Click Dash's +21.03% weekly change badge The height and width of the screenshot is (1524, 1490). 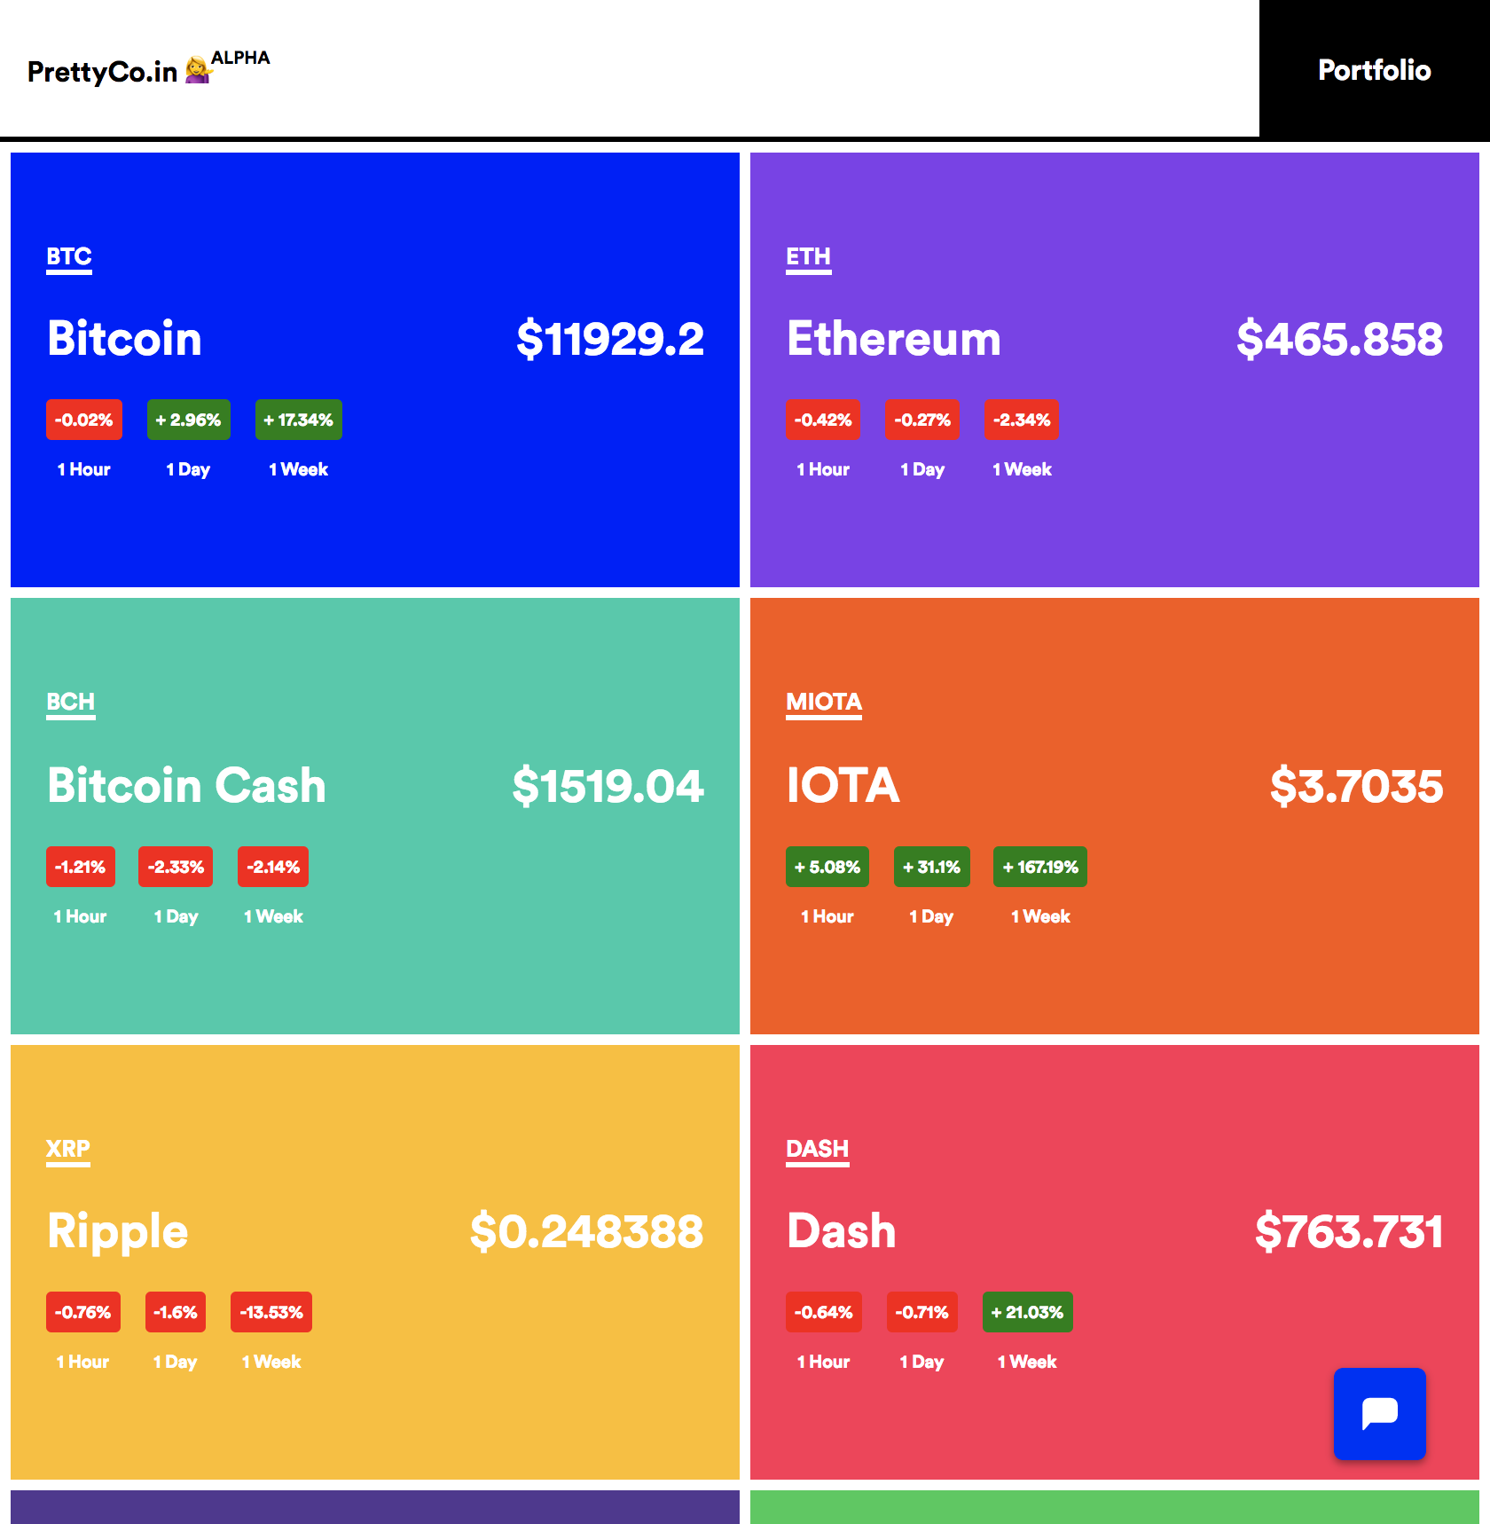click(x=1027, y=1312)
